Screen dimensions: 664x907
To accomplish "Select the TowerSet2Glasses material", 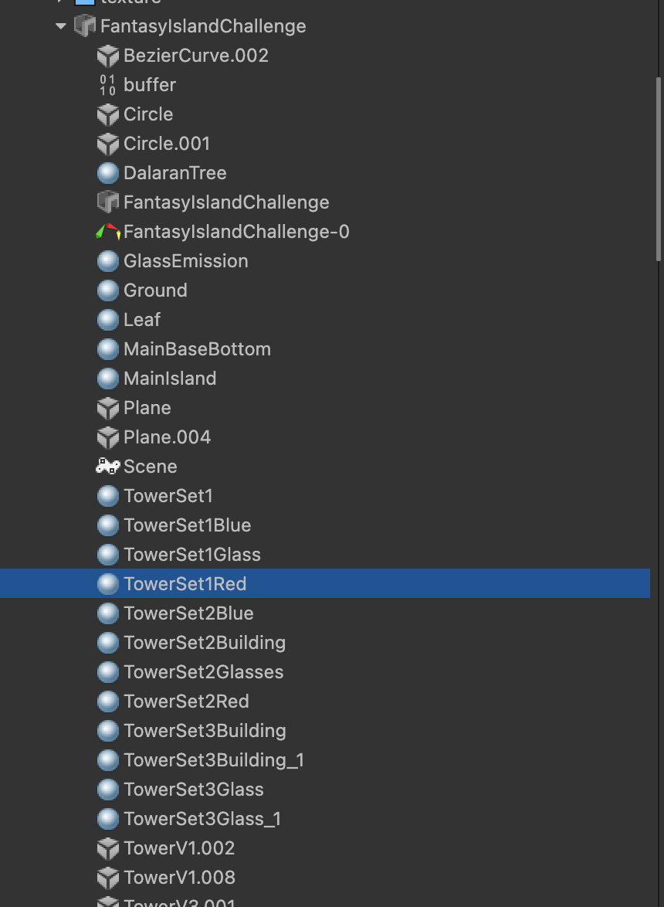I will (x=203, y=672).
